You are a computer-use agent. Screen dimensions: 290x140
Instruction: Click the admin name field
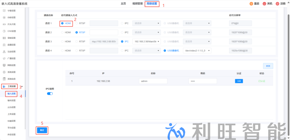[153, 81]
